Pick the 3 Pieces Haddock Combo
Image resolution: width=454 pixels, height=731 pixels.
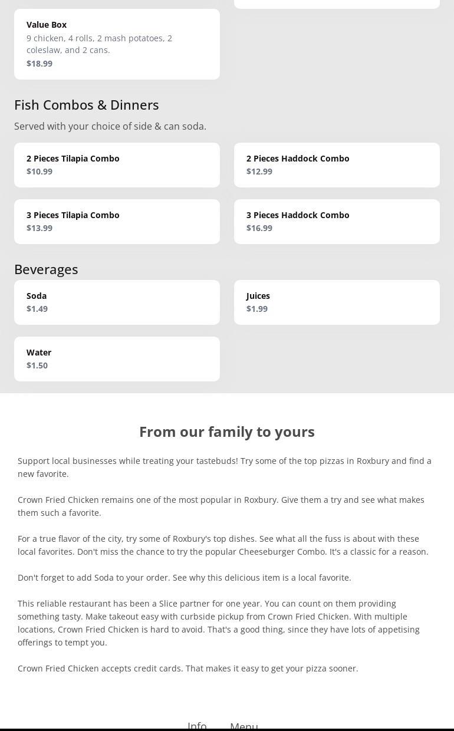coord(337,221)
